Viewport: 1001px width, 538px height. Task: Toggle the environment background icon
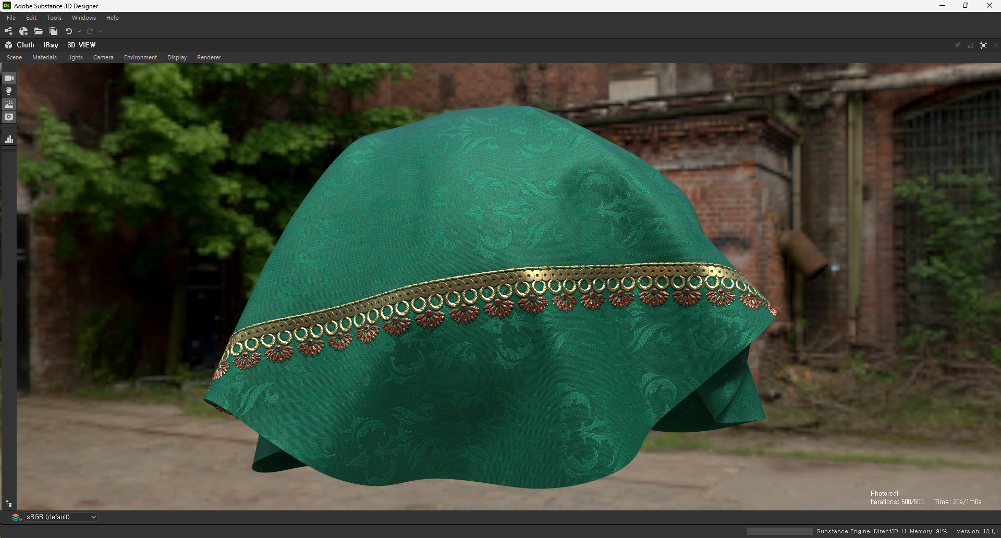pos(9,104)
